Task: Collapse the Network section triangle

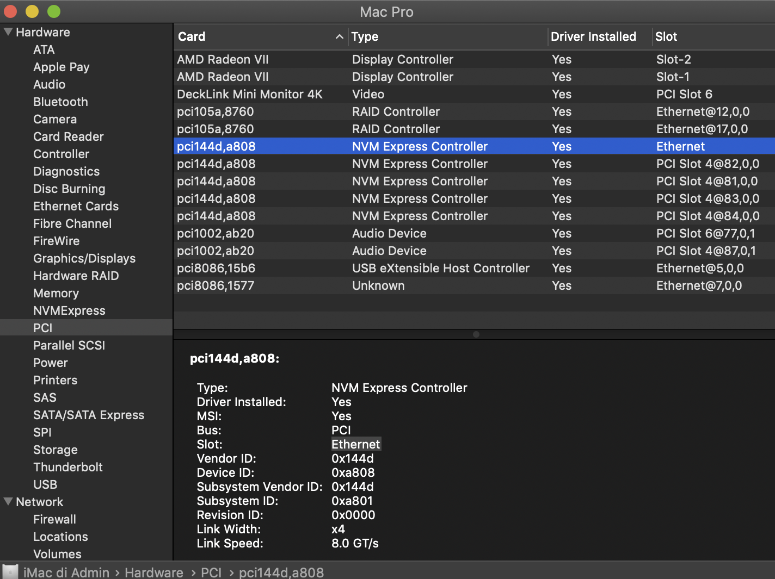Action: 8,502
